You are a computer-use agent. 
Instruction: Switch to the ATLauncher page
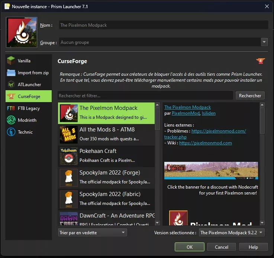coord(29,84)
